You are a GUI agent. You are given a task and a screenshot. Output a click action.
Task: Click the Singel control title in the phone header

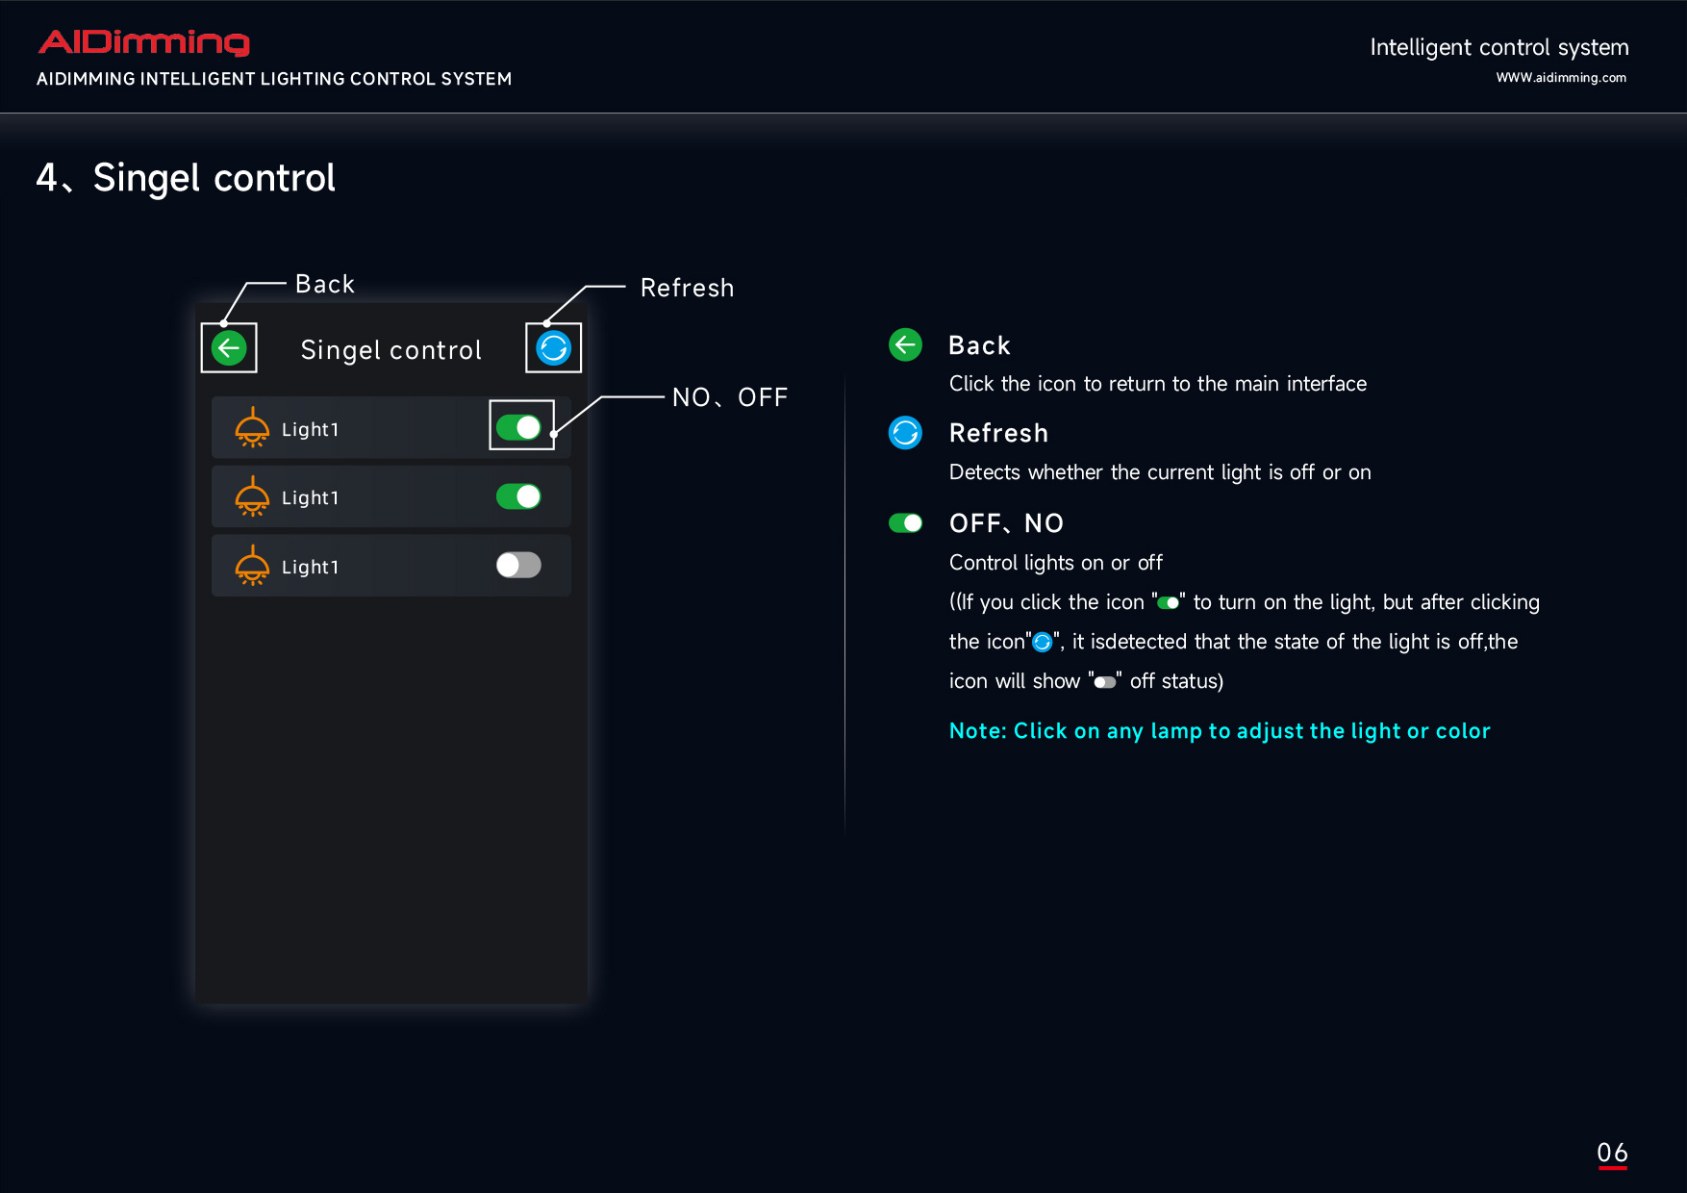[x=390, y=350]
